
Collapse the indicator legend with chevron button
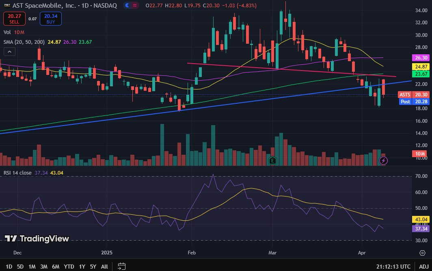pos(9,52)
